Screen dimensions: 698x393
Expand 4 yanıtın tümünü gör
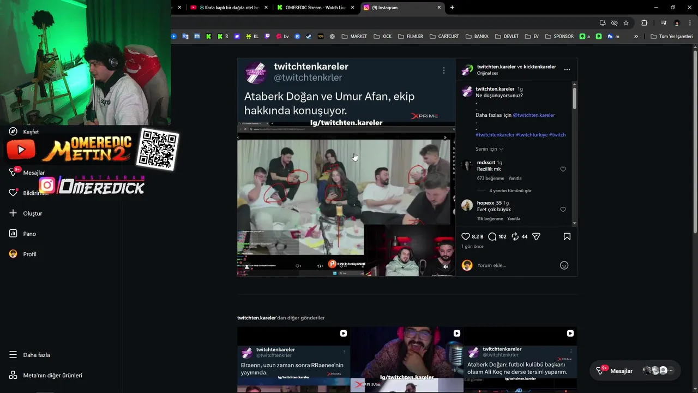[510, 191]
